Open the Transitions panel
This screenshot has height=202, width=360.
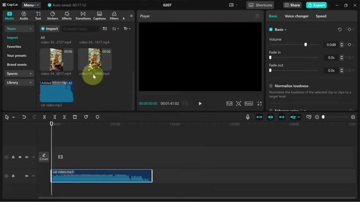83,16
